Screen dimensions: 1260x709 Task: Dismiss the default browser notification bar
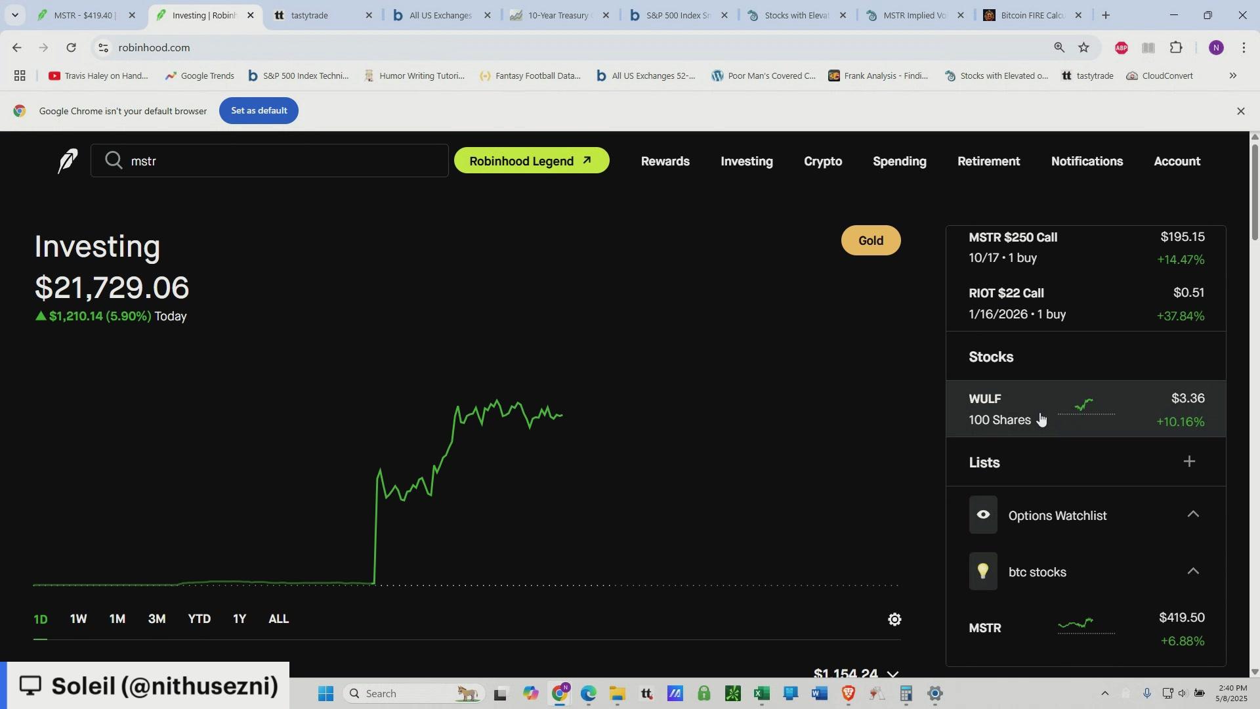click(x=1240, y=112)
